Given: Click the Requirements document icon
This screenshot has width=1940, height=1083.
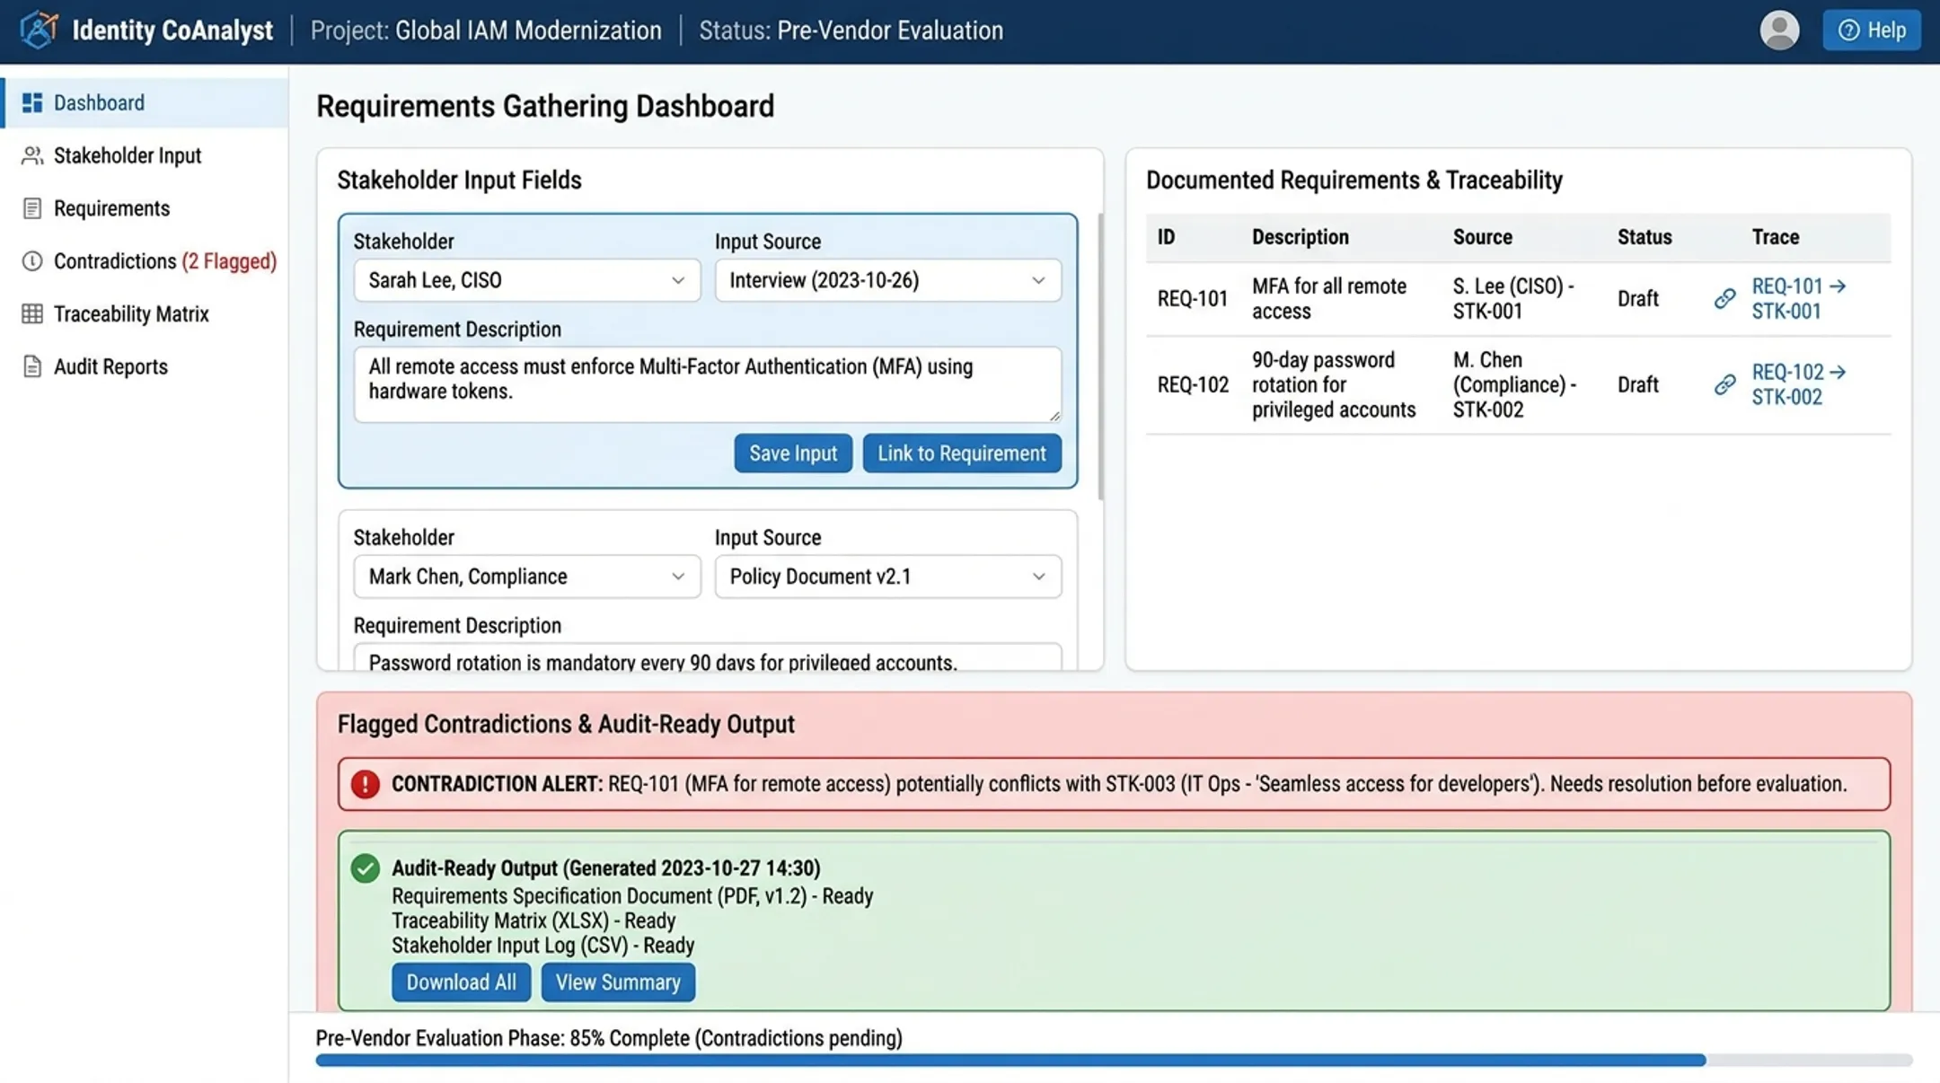Looking at the screenshot, I should 32,208.
